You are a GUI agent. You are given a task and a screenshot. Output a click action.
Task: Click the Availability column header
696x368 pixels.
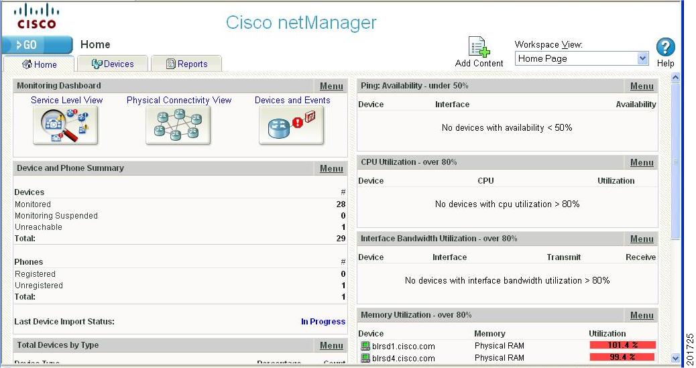point(636,105)
